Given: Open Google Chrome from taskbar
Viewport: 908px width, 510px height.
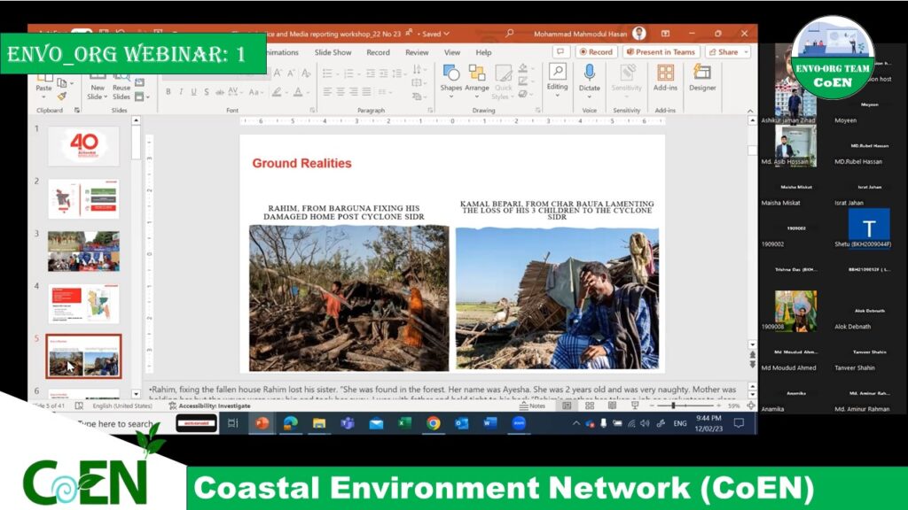Looking at the screenshot, I should 433,423.
